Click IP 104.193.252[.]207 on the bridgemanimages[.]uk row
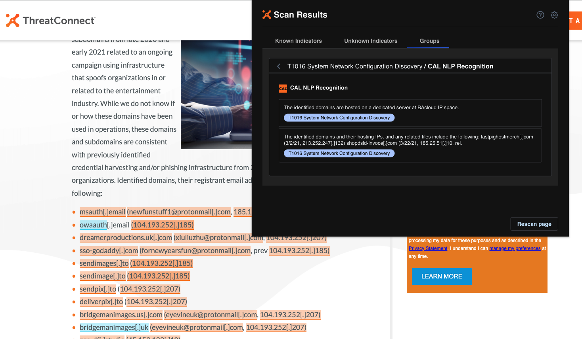The height and width of the screenshot is (339, 582). (276, 328)
